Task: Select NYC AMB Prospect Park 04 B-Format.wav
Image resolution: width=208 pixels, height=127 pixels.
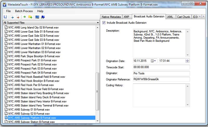Action: tap(32, 72)
